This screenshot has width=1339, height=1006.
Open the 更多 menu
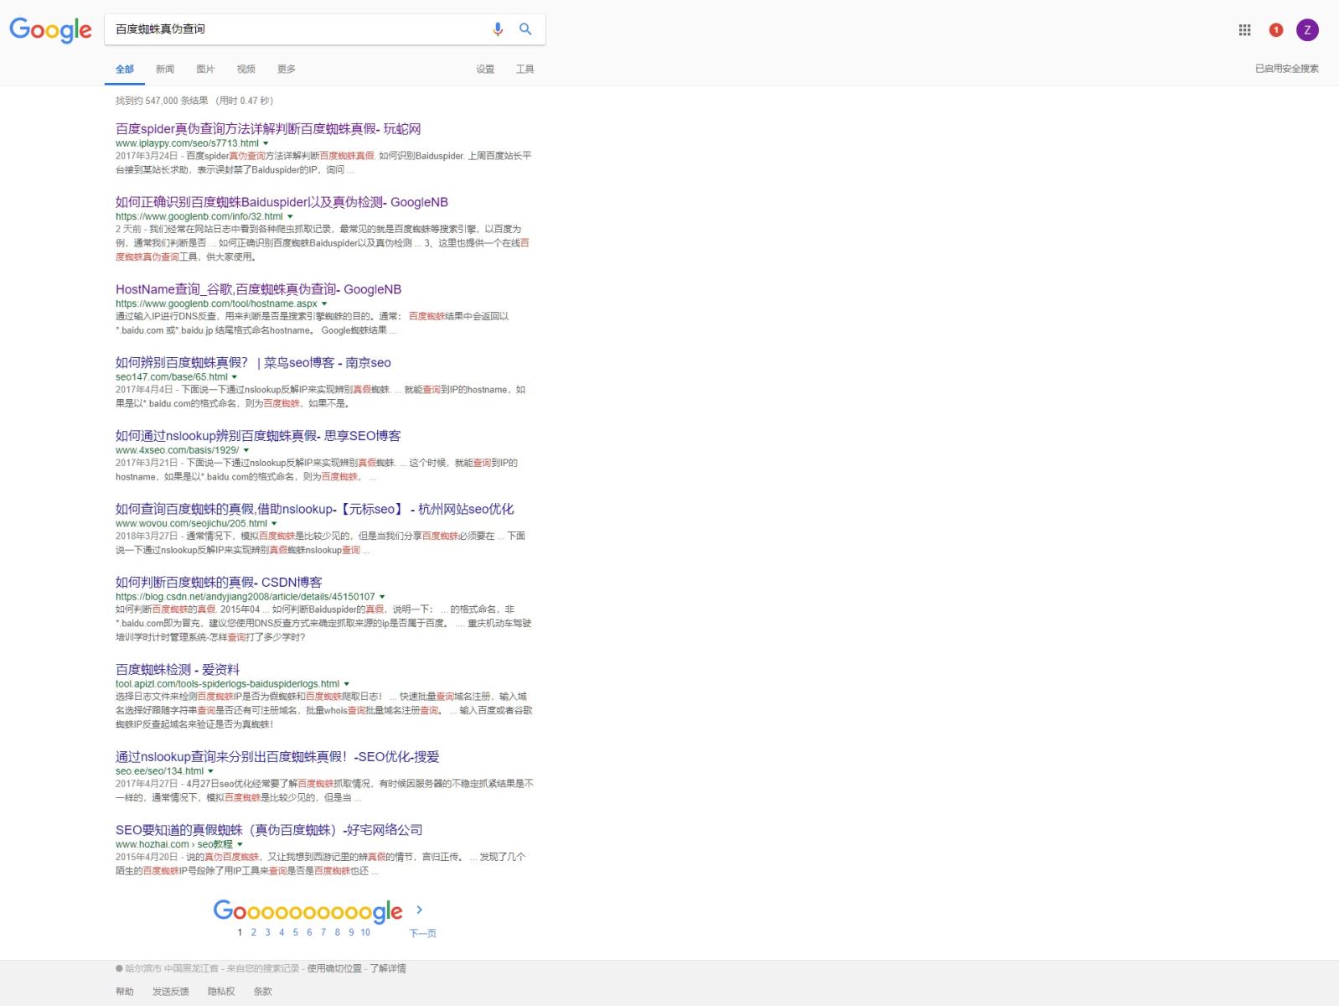(x=287, y=70)
